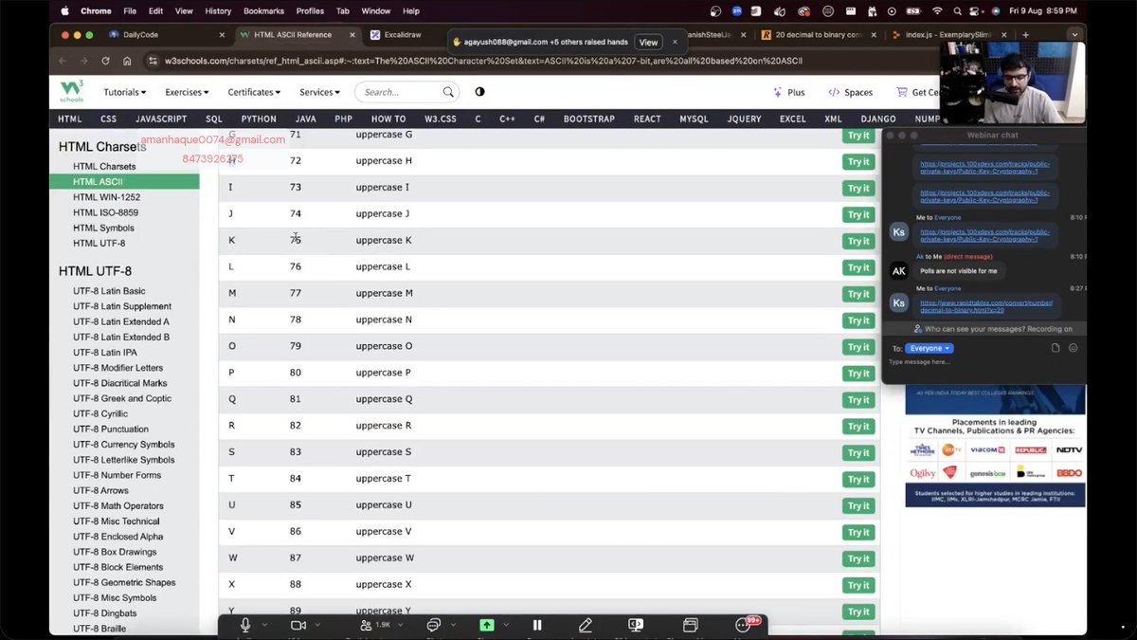Click the chat file attachment icon

pyautogui.click(x=1056, y=348)
